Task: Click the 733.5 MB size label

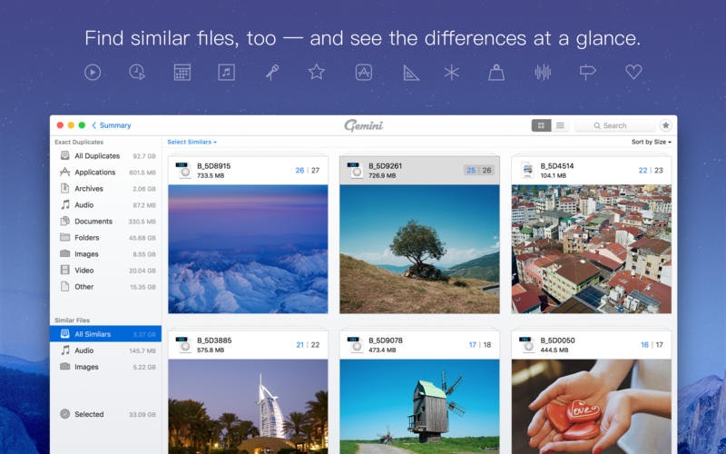Action: (x=211, y=175)
